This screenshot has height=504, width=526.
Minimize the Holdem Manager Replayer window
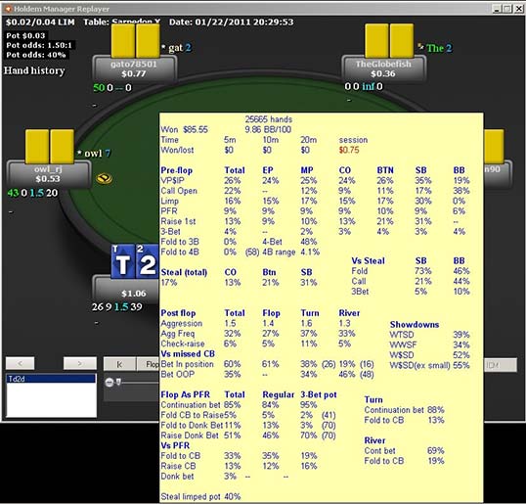(497, 9)
